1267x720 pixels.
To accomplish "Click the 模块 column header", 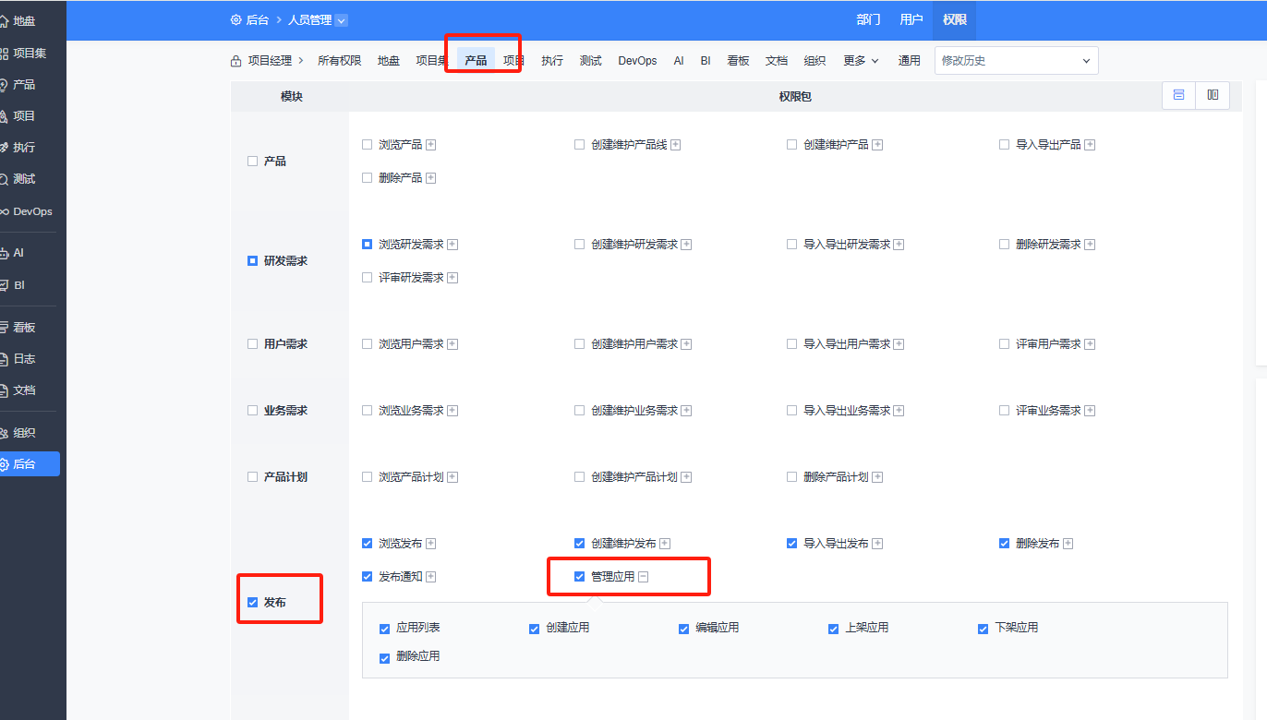I will click(x=292, y=96).
